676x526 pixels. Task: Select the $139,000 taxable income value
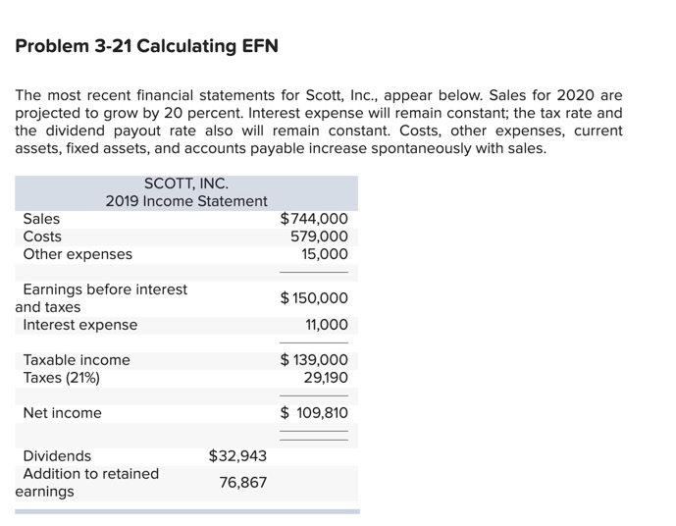tap(314, 360)
